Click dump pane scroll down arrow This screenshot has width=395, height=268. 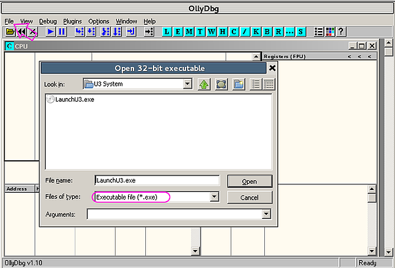[x=195, y=251]
